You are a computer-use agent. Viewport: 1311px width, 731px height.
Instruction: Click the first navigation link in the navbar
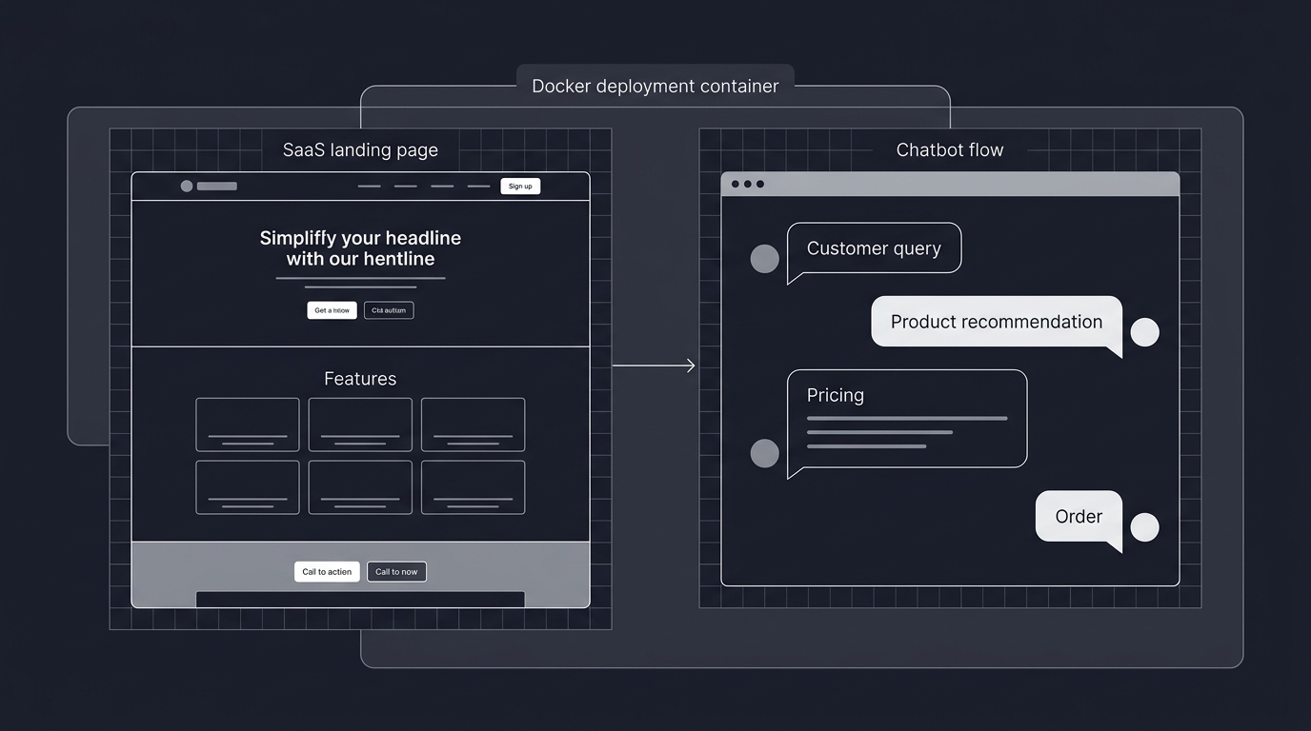click(369, 186)
